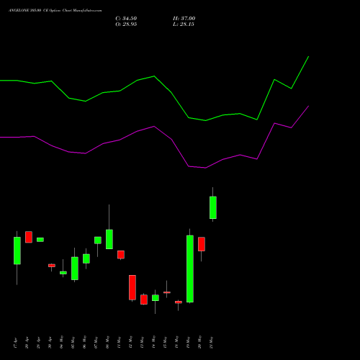The image size is (360, 360).
Task: Select the '05 May' date label
Action: coord(73,342)
